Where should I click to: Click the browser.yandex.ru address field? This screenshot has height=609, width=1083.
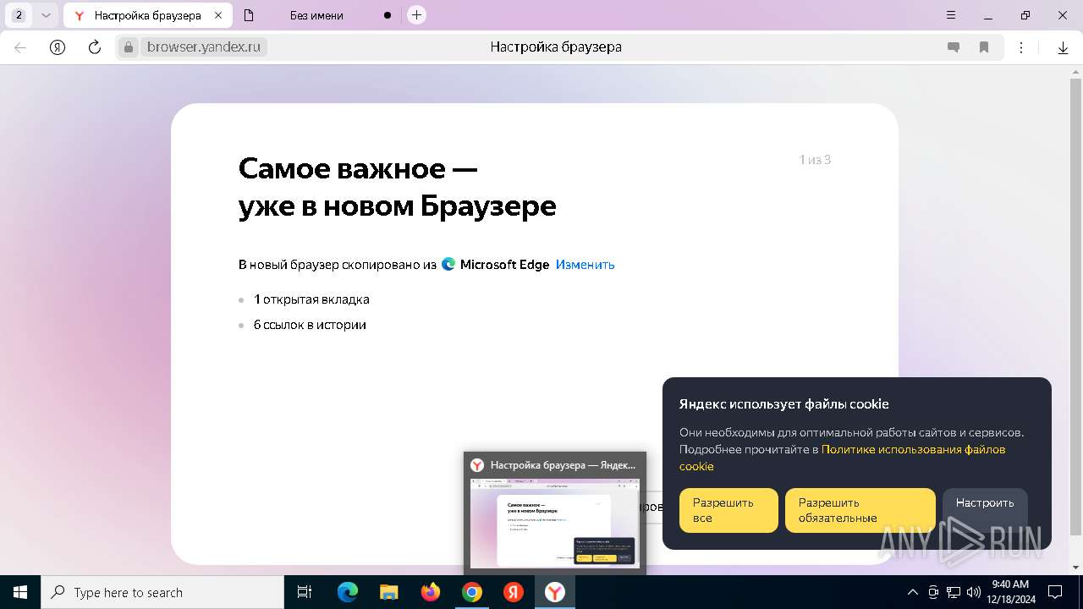[204, 47]
